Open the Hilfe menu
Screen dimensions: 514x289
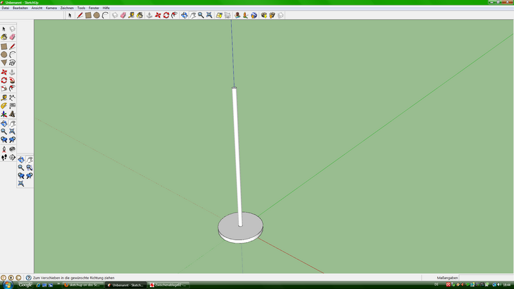click(107, 8)
